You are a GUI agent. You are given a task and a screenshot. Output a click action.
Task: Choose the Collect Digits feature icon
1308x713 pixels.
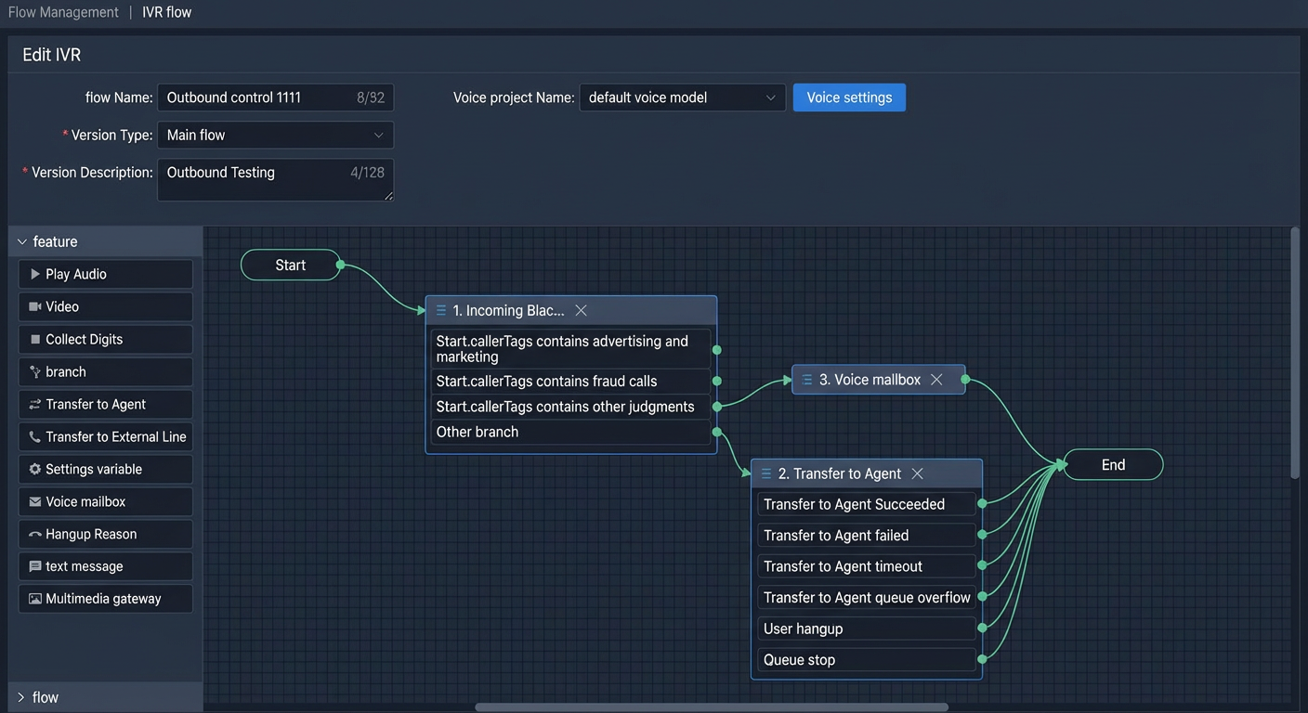35,339
